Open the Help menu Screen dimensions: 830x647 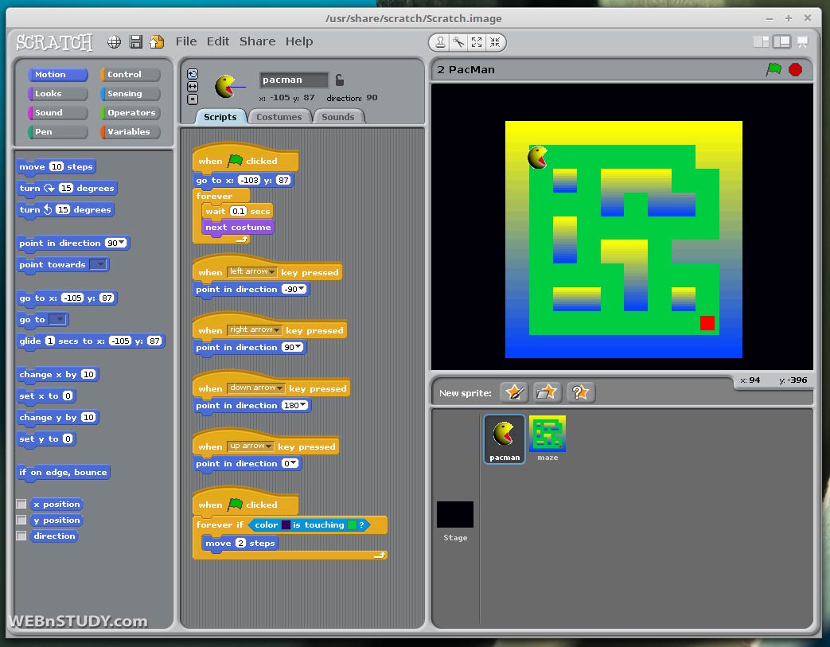point(299,41)
